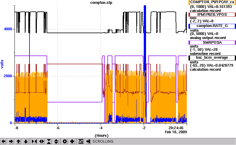236x145 pixels.
Task: Click the volts y-axis label
Action: click(2, 64)
